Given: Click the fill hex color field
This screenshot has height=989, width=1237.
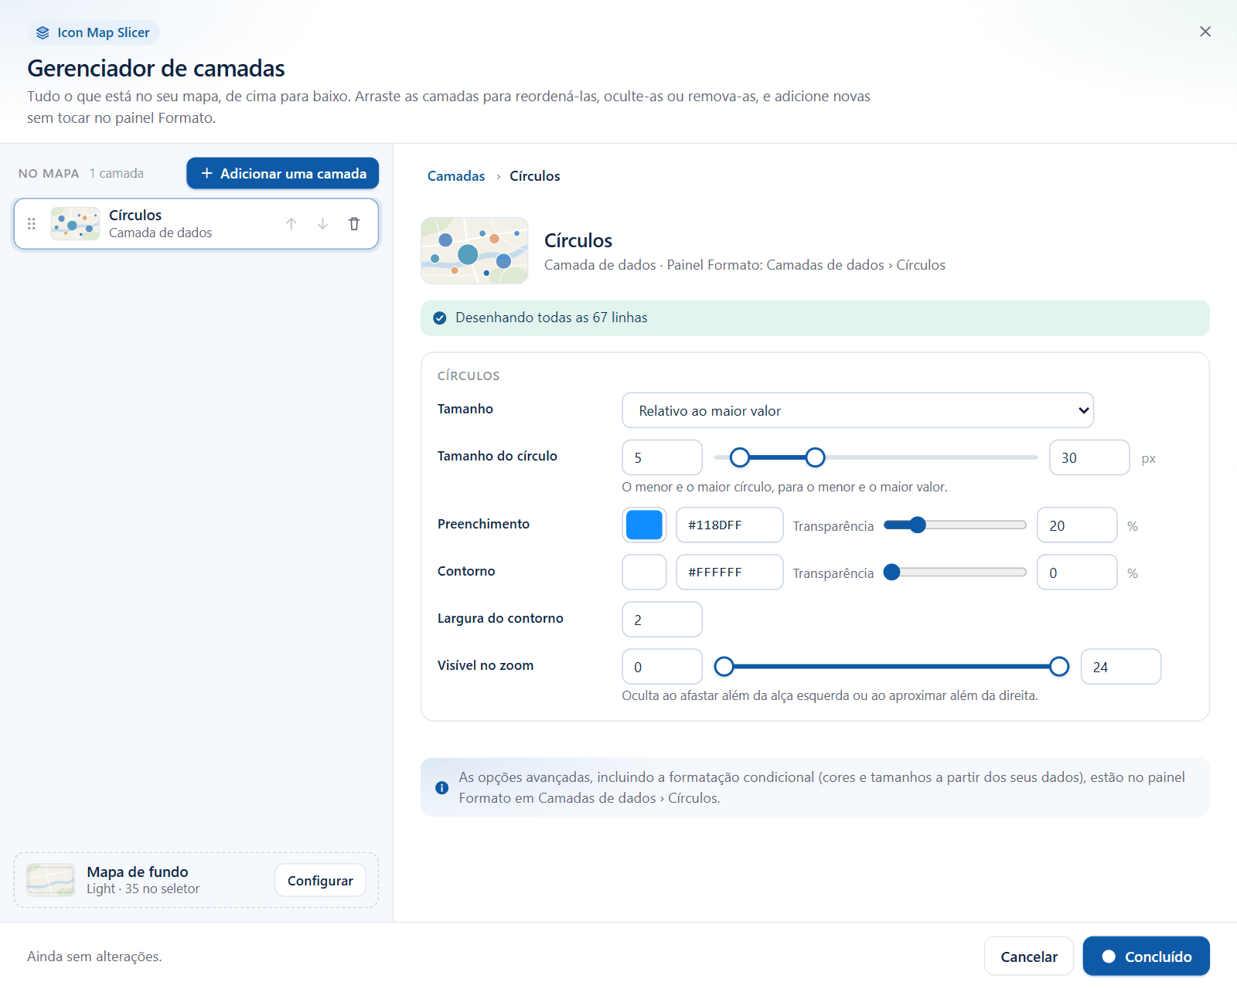Looking at the screenshot, I should click(729, 525).
